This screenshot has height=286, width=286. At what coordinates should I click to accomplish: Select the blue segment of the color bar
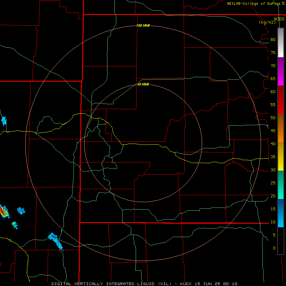(x=281, y=213)
